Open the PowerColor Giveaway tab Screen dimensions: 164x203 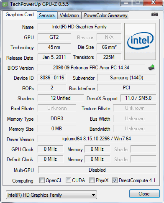106,15
